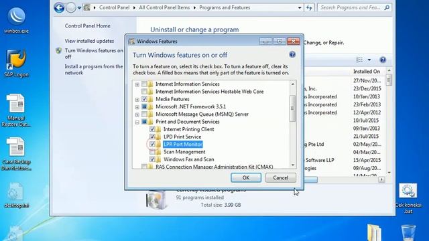This screenshot has height=241, width=429.
Task: Collapse Print and Document Services node
Action: [x=137, y=122]
